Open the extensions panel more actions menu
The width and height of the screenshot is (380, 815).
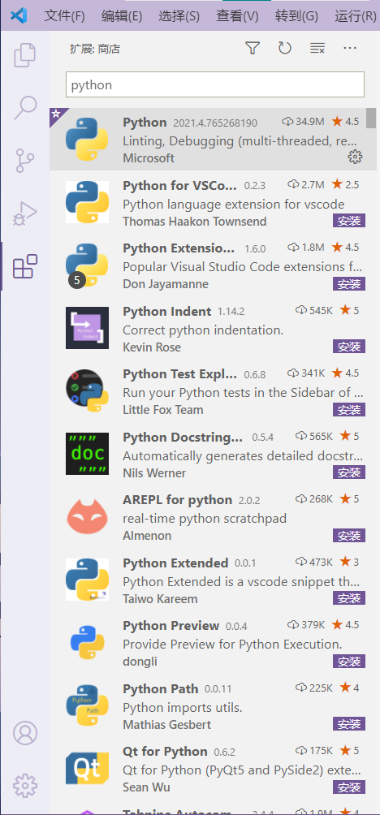[350, 49]
